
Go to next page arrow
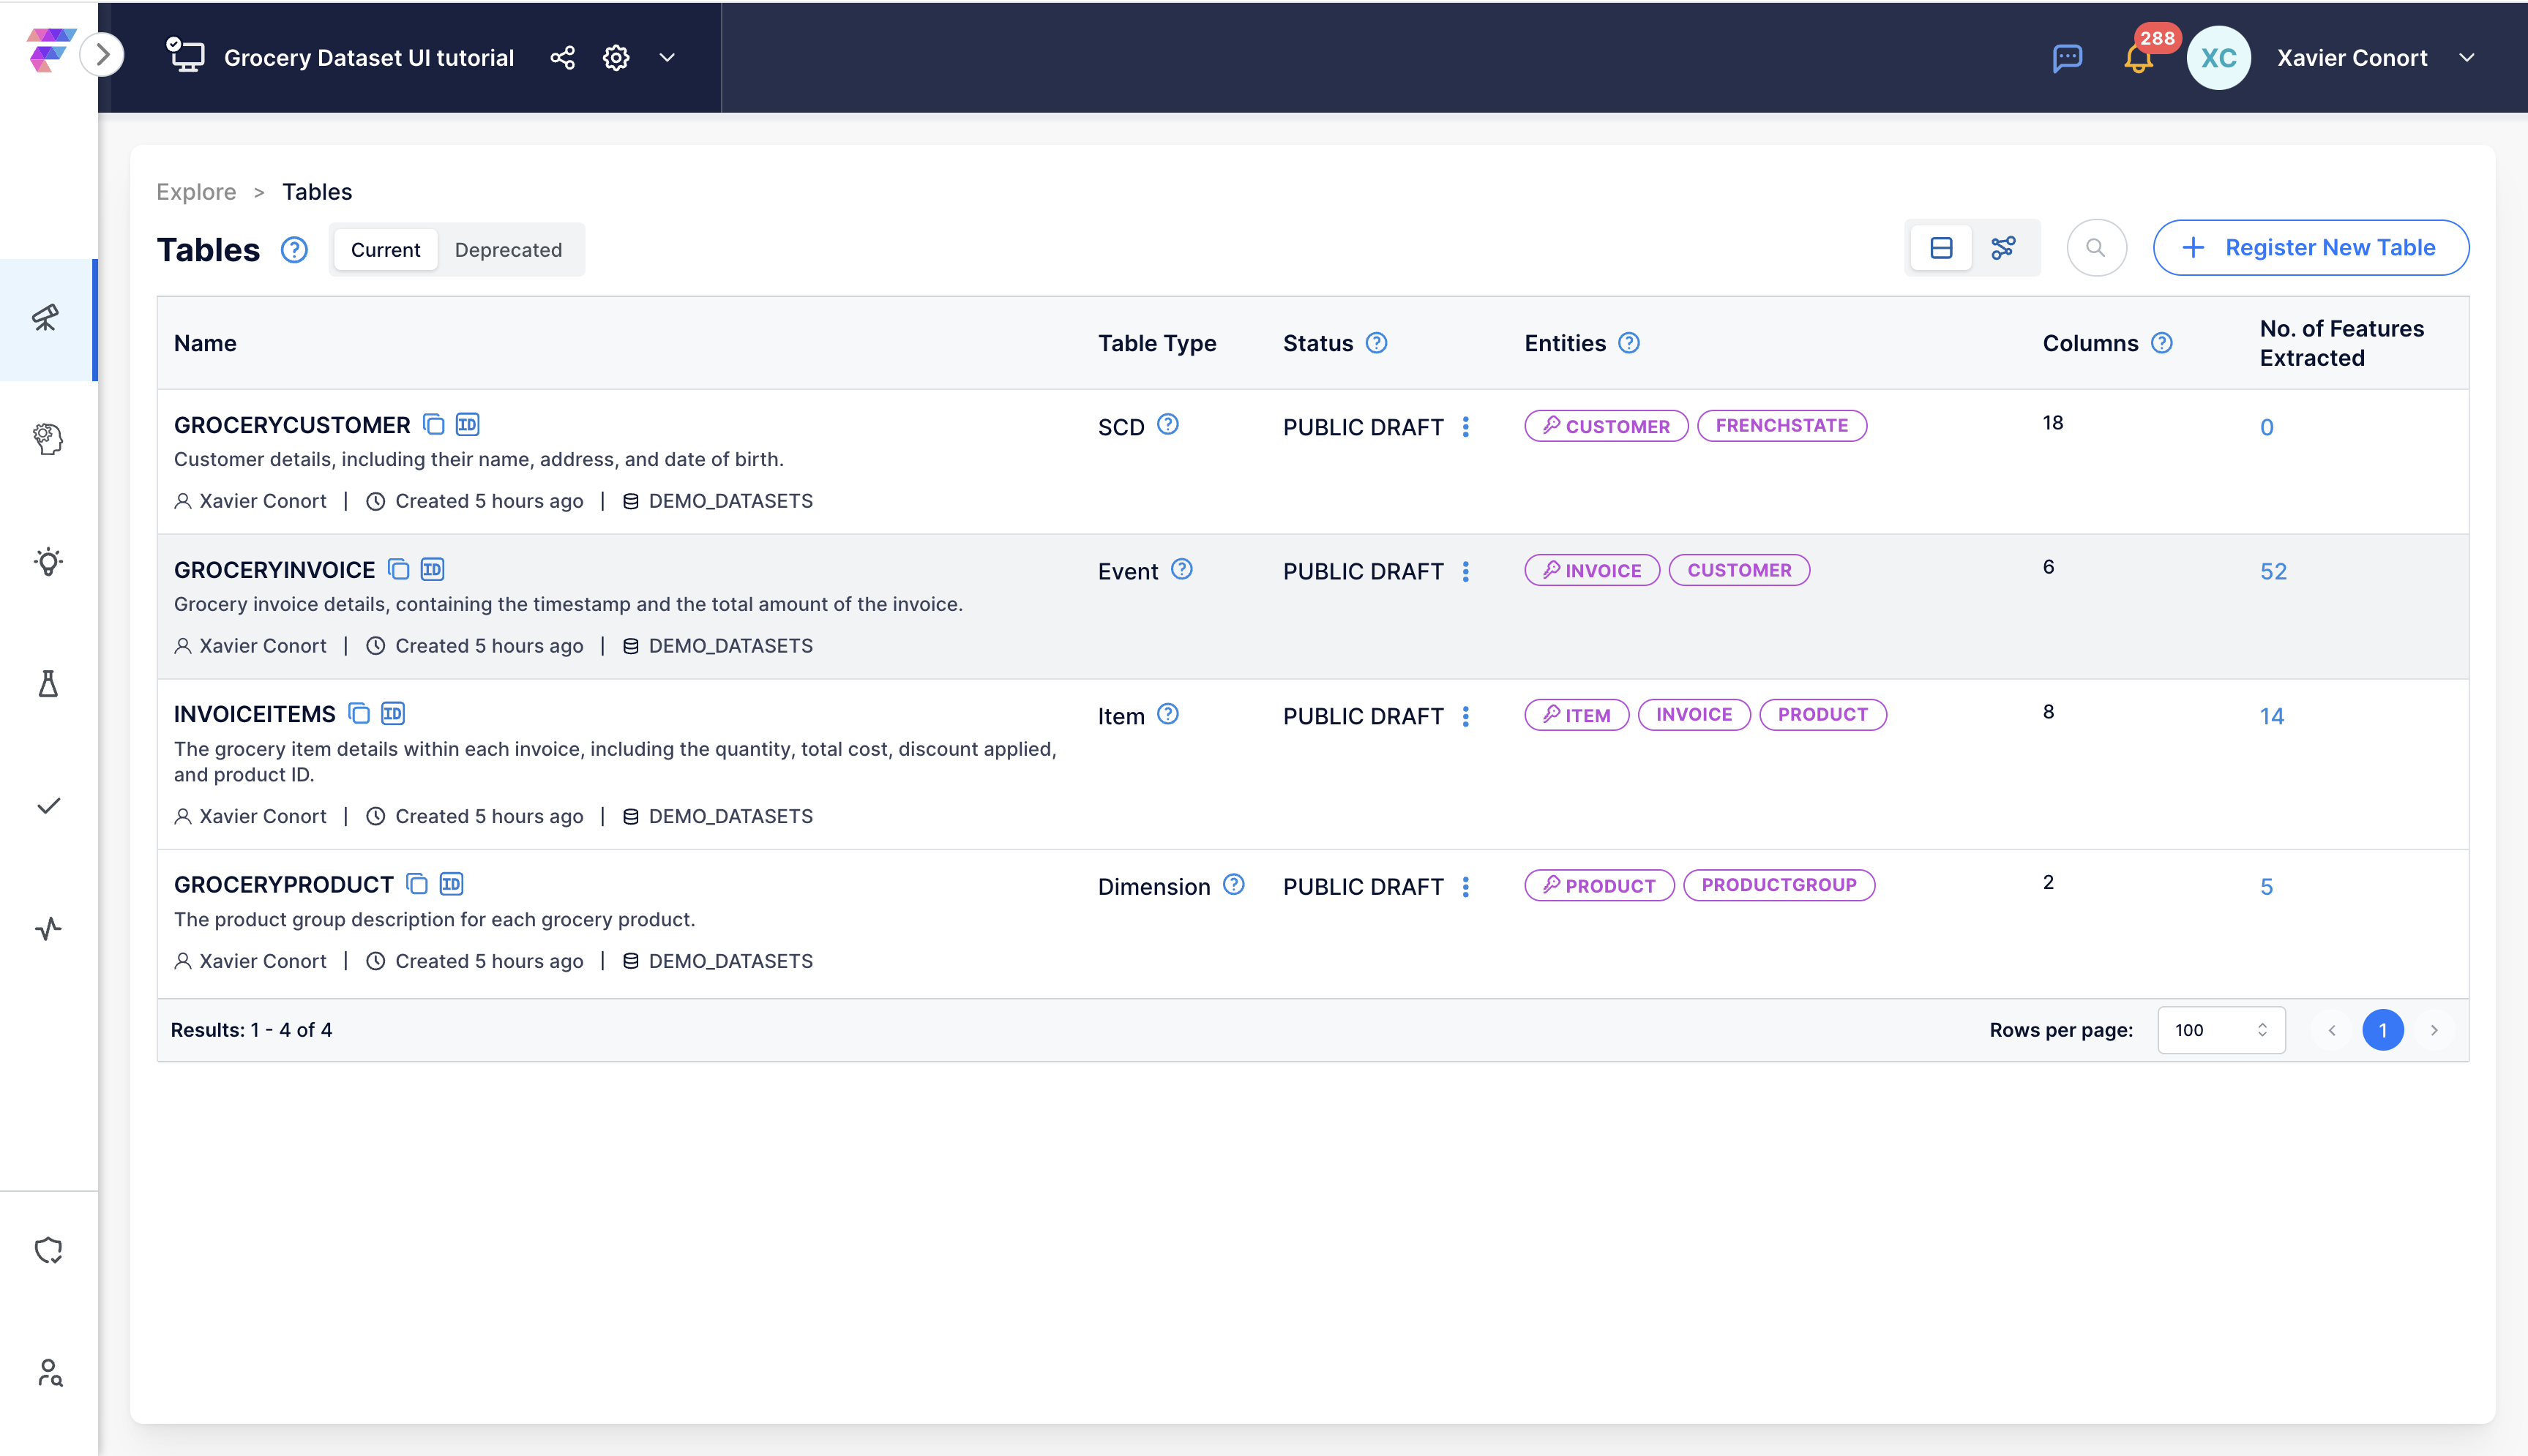coord(2434,1030)
